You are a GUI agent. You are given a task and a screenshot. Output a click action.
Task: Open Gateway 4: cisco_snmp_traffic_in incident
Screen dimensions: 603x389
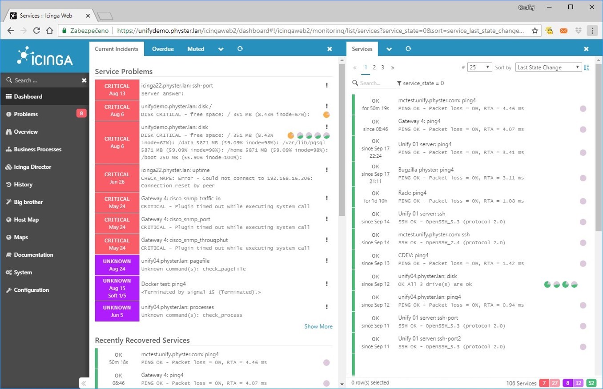181,198
